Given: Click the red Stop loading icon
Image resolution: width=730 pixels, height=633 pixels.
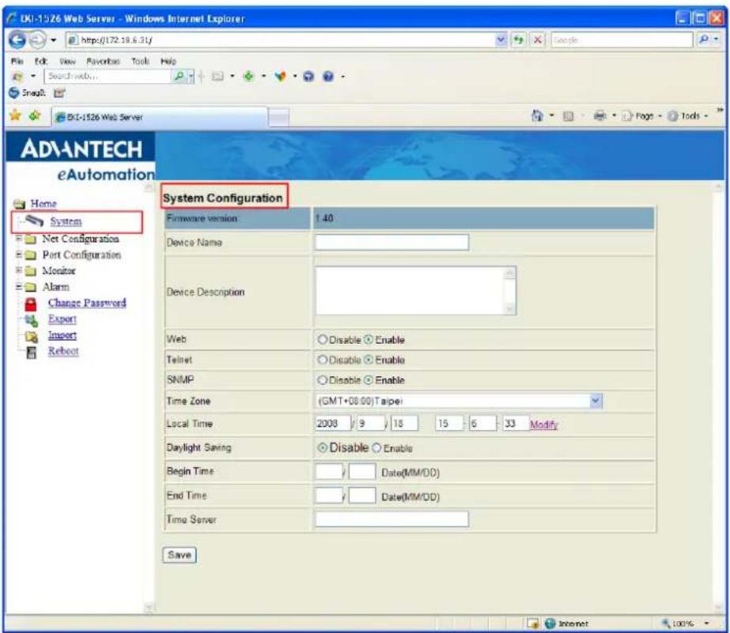Looking at the screenshot, I should point(537,40).
